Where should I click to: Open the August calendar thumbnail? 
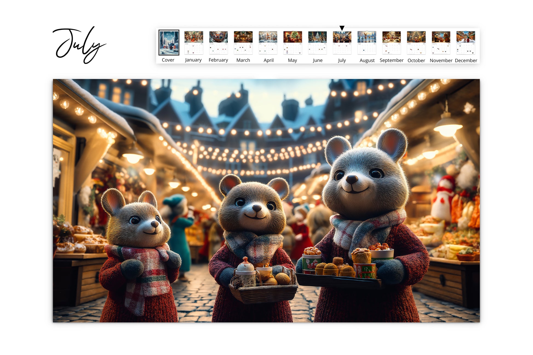367,43
